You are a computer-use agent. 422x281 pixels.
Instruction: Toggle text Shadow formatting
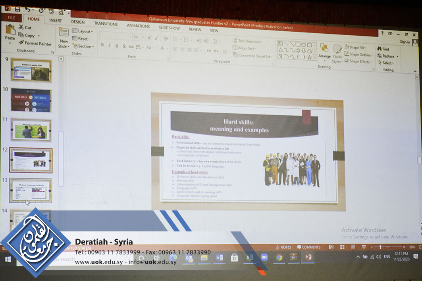124,46
